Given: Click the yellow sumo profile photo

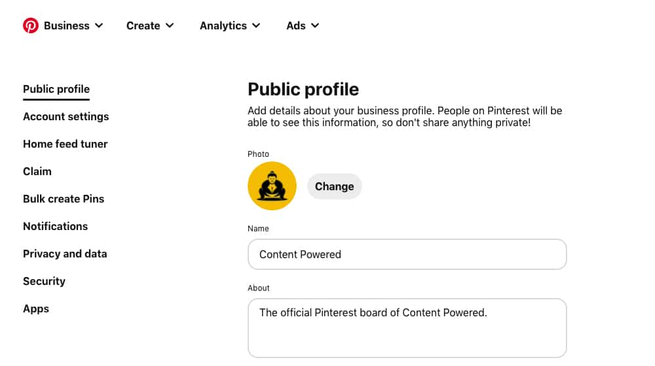Looking at the screenshot, I should click(272, 186).
